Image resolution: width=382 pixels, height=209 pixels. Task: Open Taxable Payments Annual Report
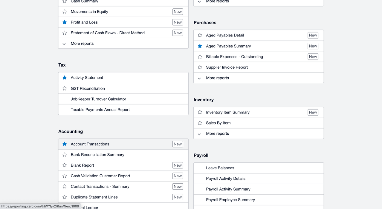(x=100, y=110)
